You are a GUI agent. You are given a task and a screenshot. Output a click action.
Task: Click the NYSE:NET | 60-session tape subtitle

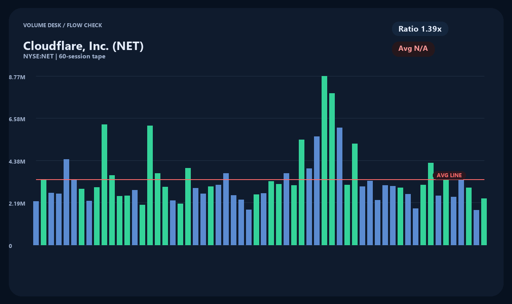pyautogui.click(x=64, y=56)
